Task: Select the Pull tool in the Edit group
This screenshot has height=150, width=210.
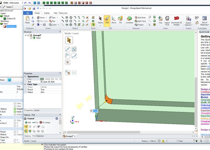Action: tap(107, 21)
